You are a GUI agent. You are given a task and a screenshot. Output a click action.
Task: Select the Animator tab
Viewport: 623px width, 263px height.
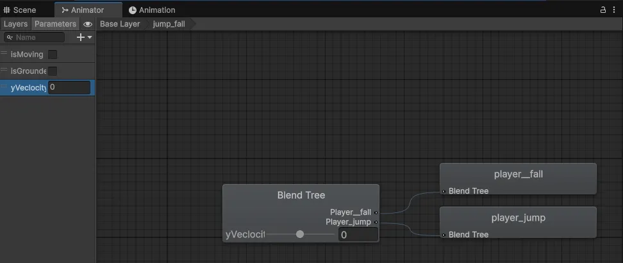[x=88, y=10]
